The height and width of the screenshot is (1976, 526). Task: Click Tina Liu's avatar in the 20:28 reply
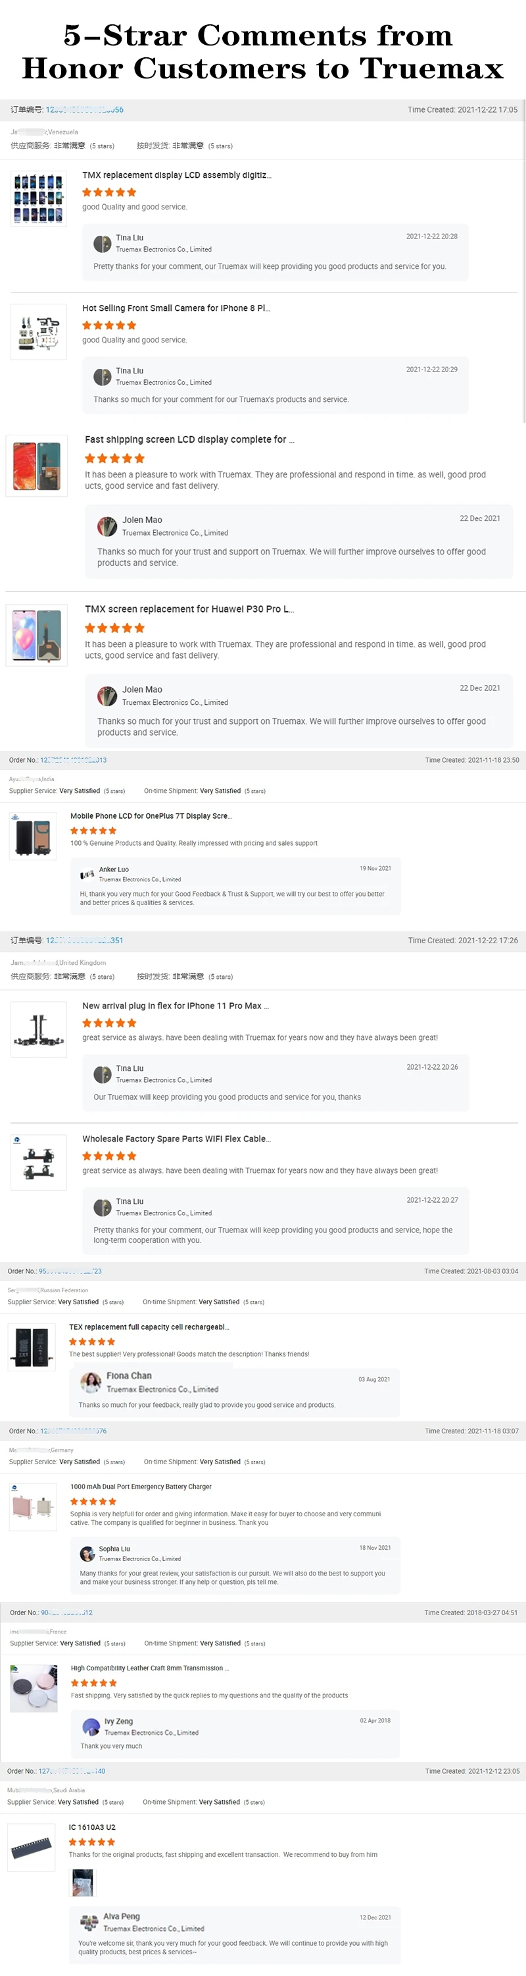coord(102,244)
